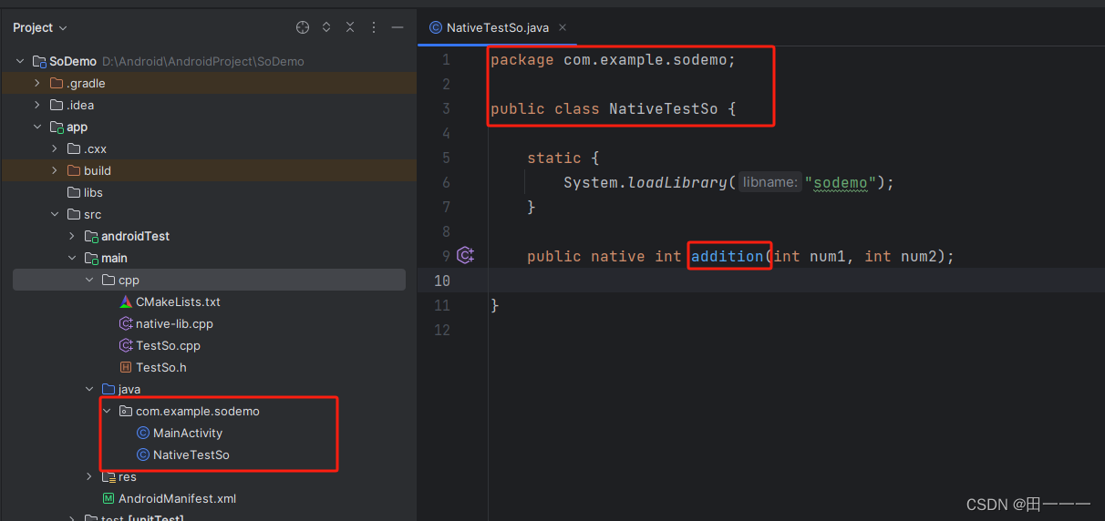Expand the build folder
The width and height of the screenshot is (1105, 521).
[x=55, y=170]
